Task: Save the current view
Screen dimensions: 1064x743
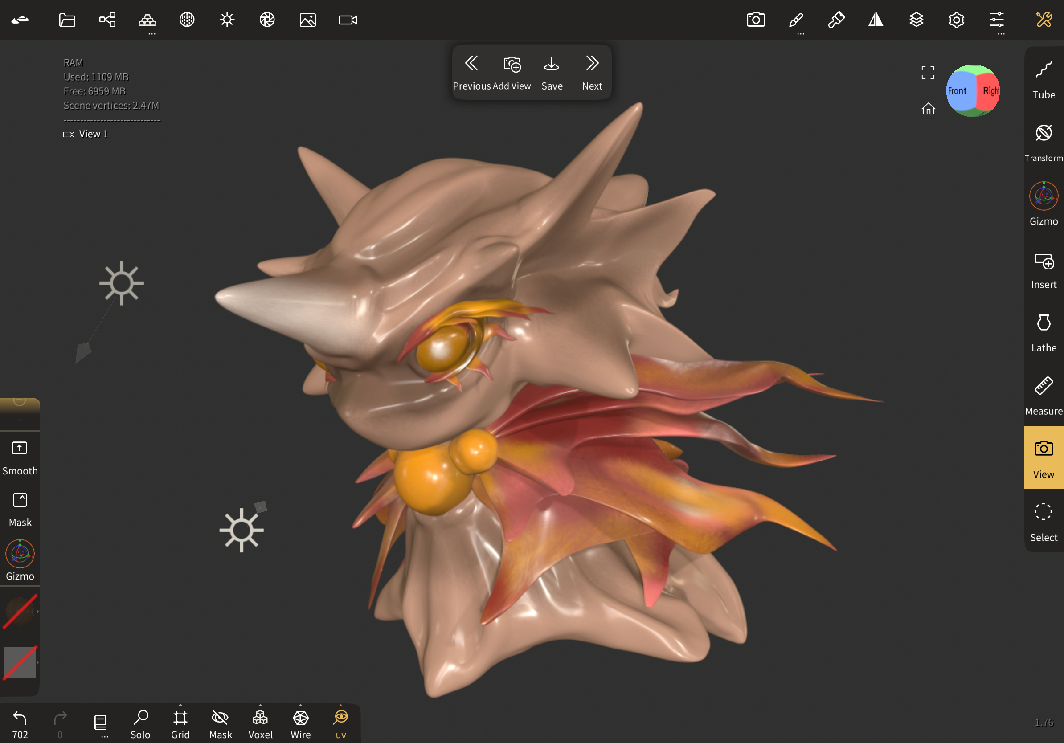Action: tap(552, 72)
